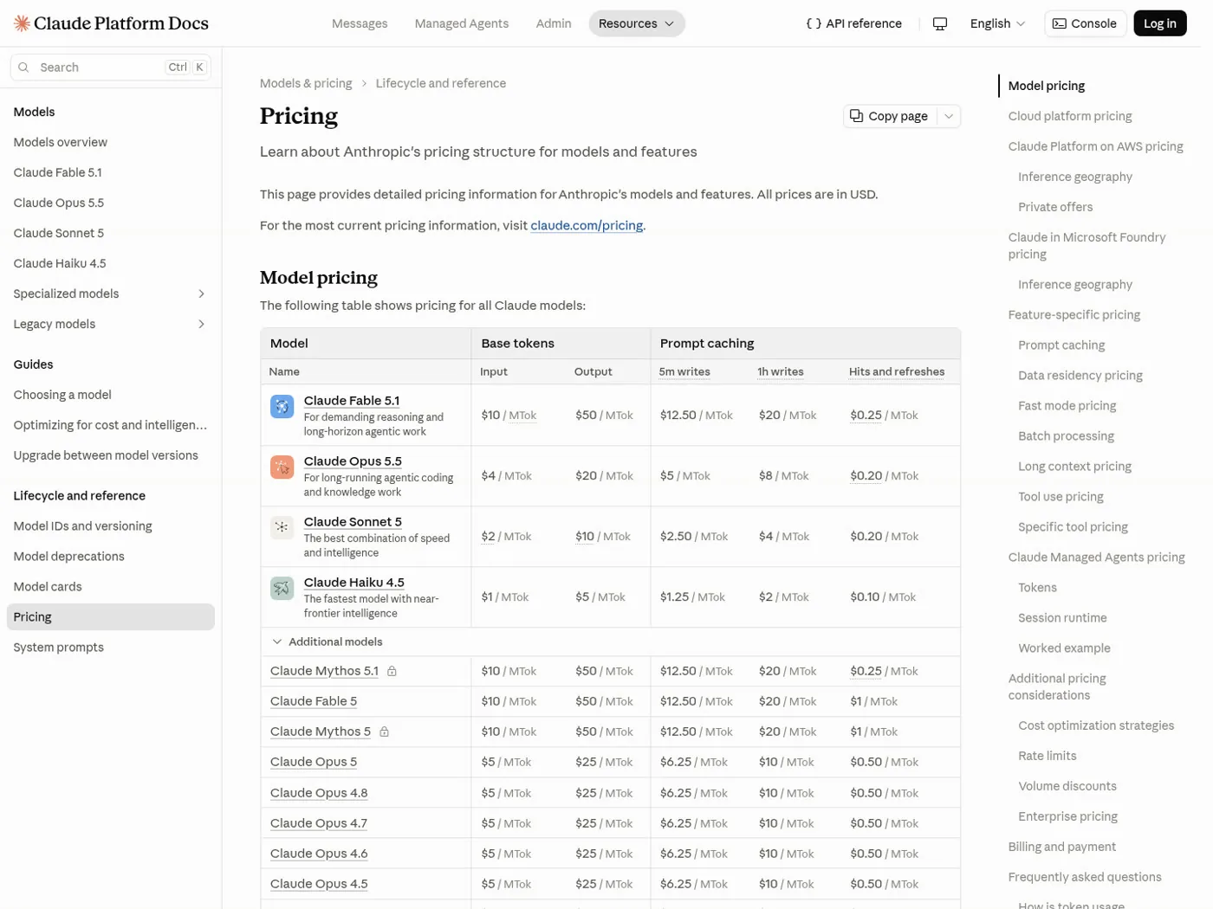Viewport: 1213px width, 909px height.
Task: Jump to Feature-specific pricing section
Action: coord(1074,315)
